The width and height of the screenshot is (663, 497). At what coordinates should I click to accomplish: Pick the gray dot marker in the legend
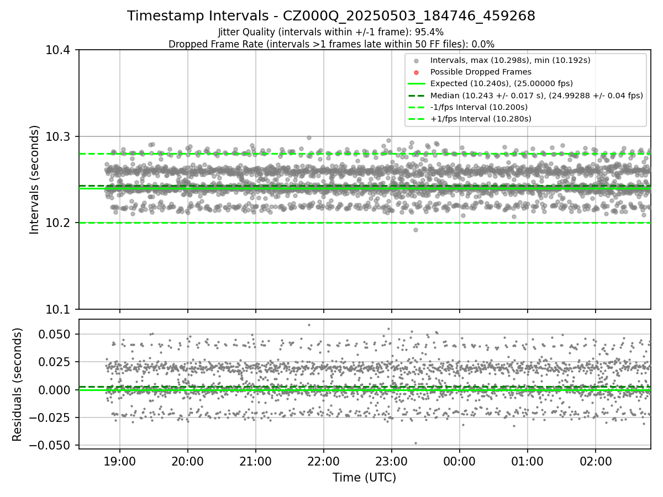pyautogui.click(x=417, y=61)
